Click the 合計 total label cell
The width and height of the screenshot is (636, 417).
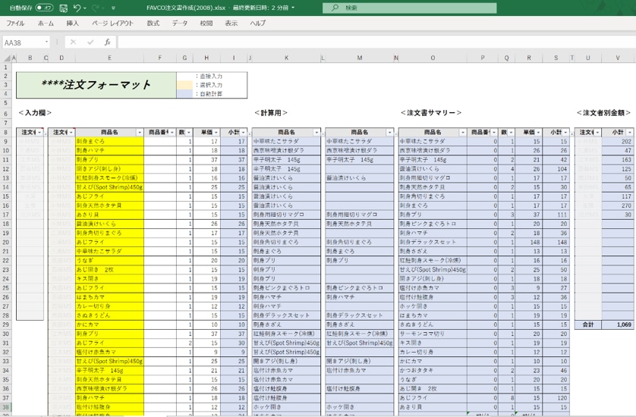[588, 325]
